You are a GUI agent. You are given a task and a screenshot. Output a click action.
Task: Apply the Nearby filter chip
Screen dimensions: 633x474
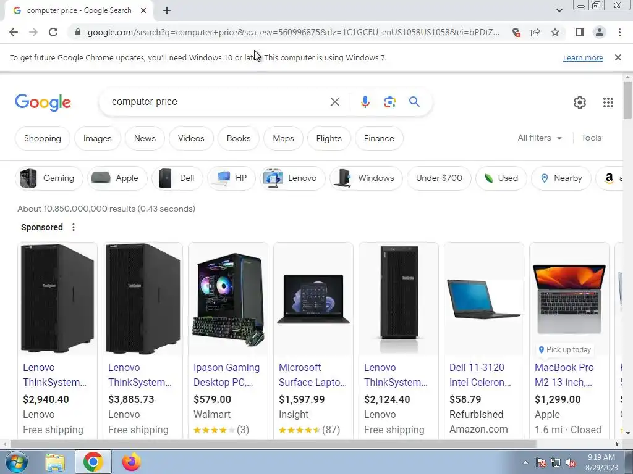click(x=561, y=178)
